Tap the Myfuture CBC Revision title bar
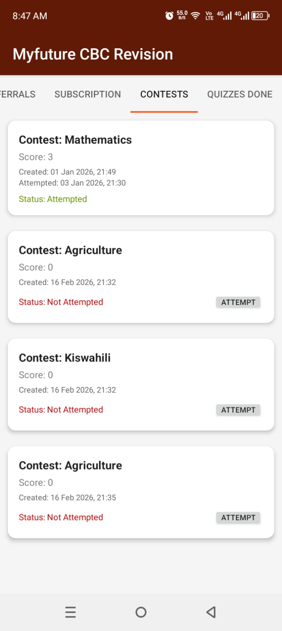Image resolution: width=282 pixels, height=631 pixels. (93, 54)
